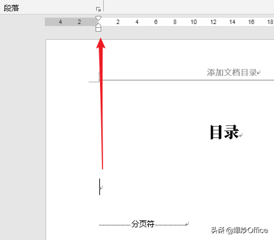Select the first line indent marker on ruler
The height and width of the screenshot is (240, 274).
[98, 18]
